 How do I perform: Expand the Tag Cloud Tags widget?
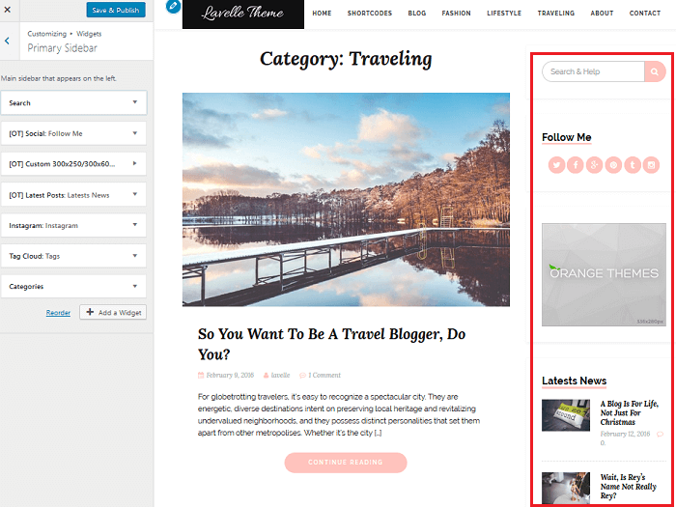pyautogui.click(x=73, y=256)
